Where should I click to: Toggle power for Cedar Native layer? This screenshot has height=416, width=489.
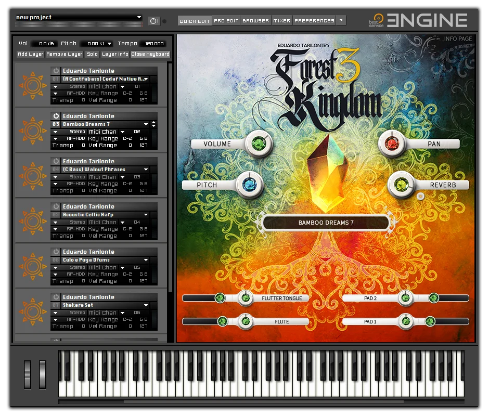click(x=56, y=71)
